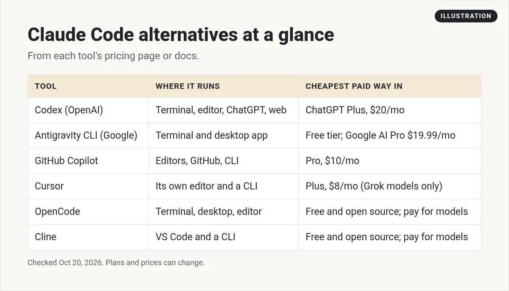Image resolution: width=509 pixels, height=291 pixels.
Task: Select the 'Codex (OpenAI)' cell
Action: pyautogui.click(x=88, y=110)
